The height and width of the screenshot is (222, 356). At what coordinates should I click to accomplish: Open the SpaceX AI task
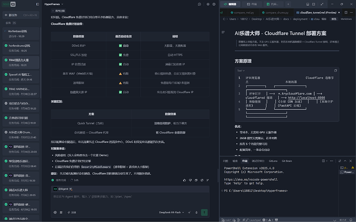[x=21, y=77]
